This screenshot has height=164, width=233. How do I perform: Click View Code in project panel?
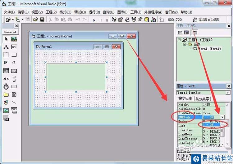[180, 33]
